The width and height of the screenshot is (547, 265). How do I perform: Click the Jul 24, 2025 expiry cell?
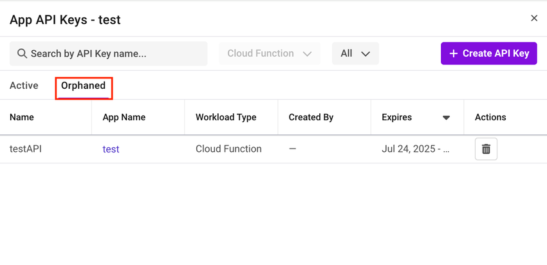(x=415, y=149)
